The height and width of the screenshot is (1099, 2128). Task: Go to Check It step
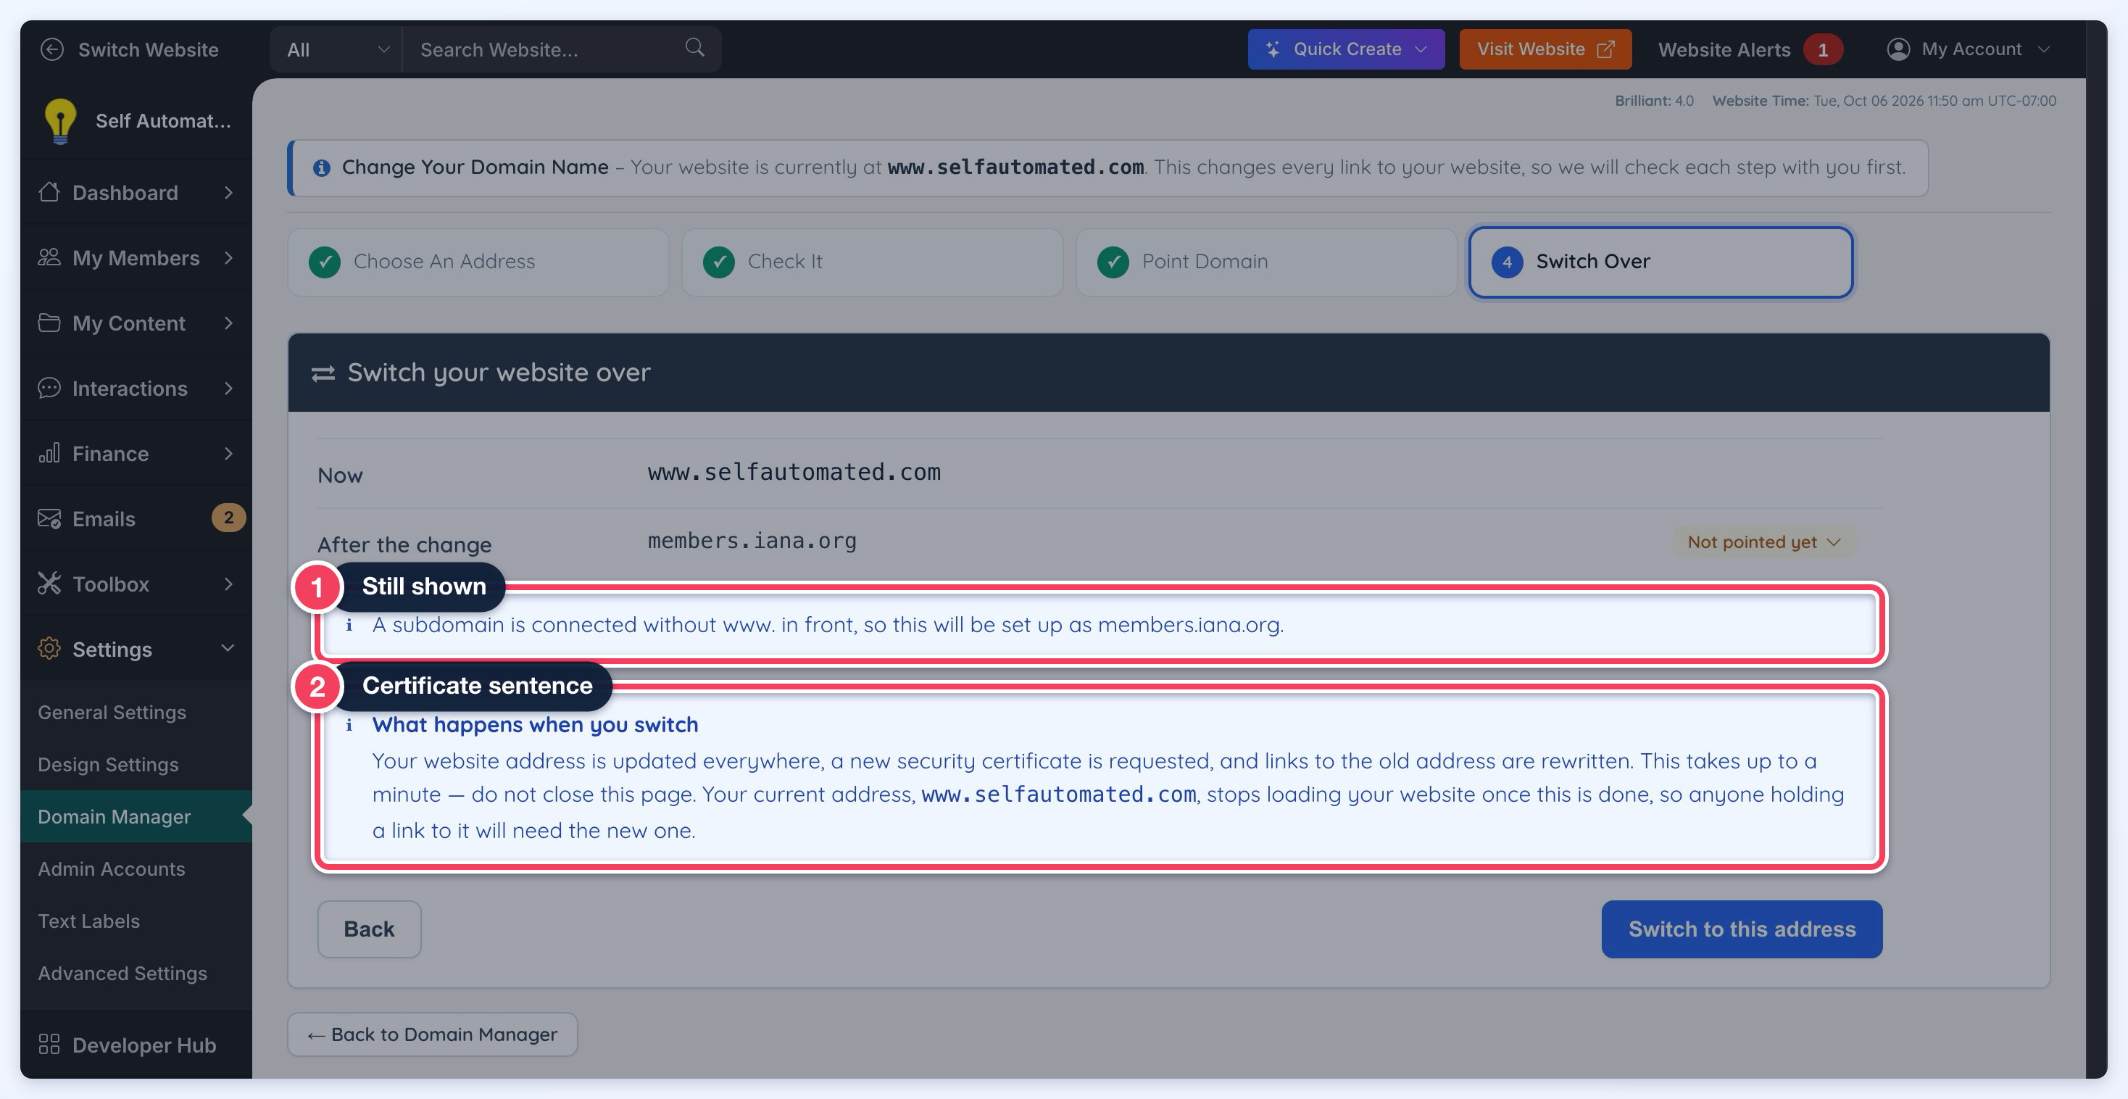tap(871, 262)
